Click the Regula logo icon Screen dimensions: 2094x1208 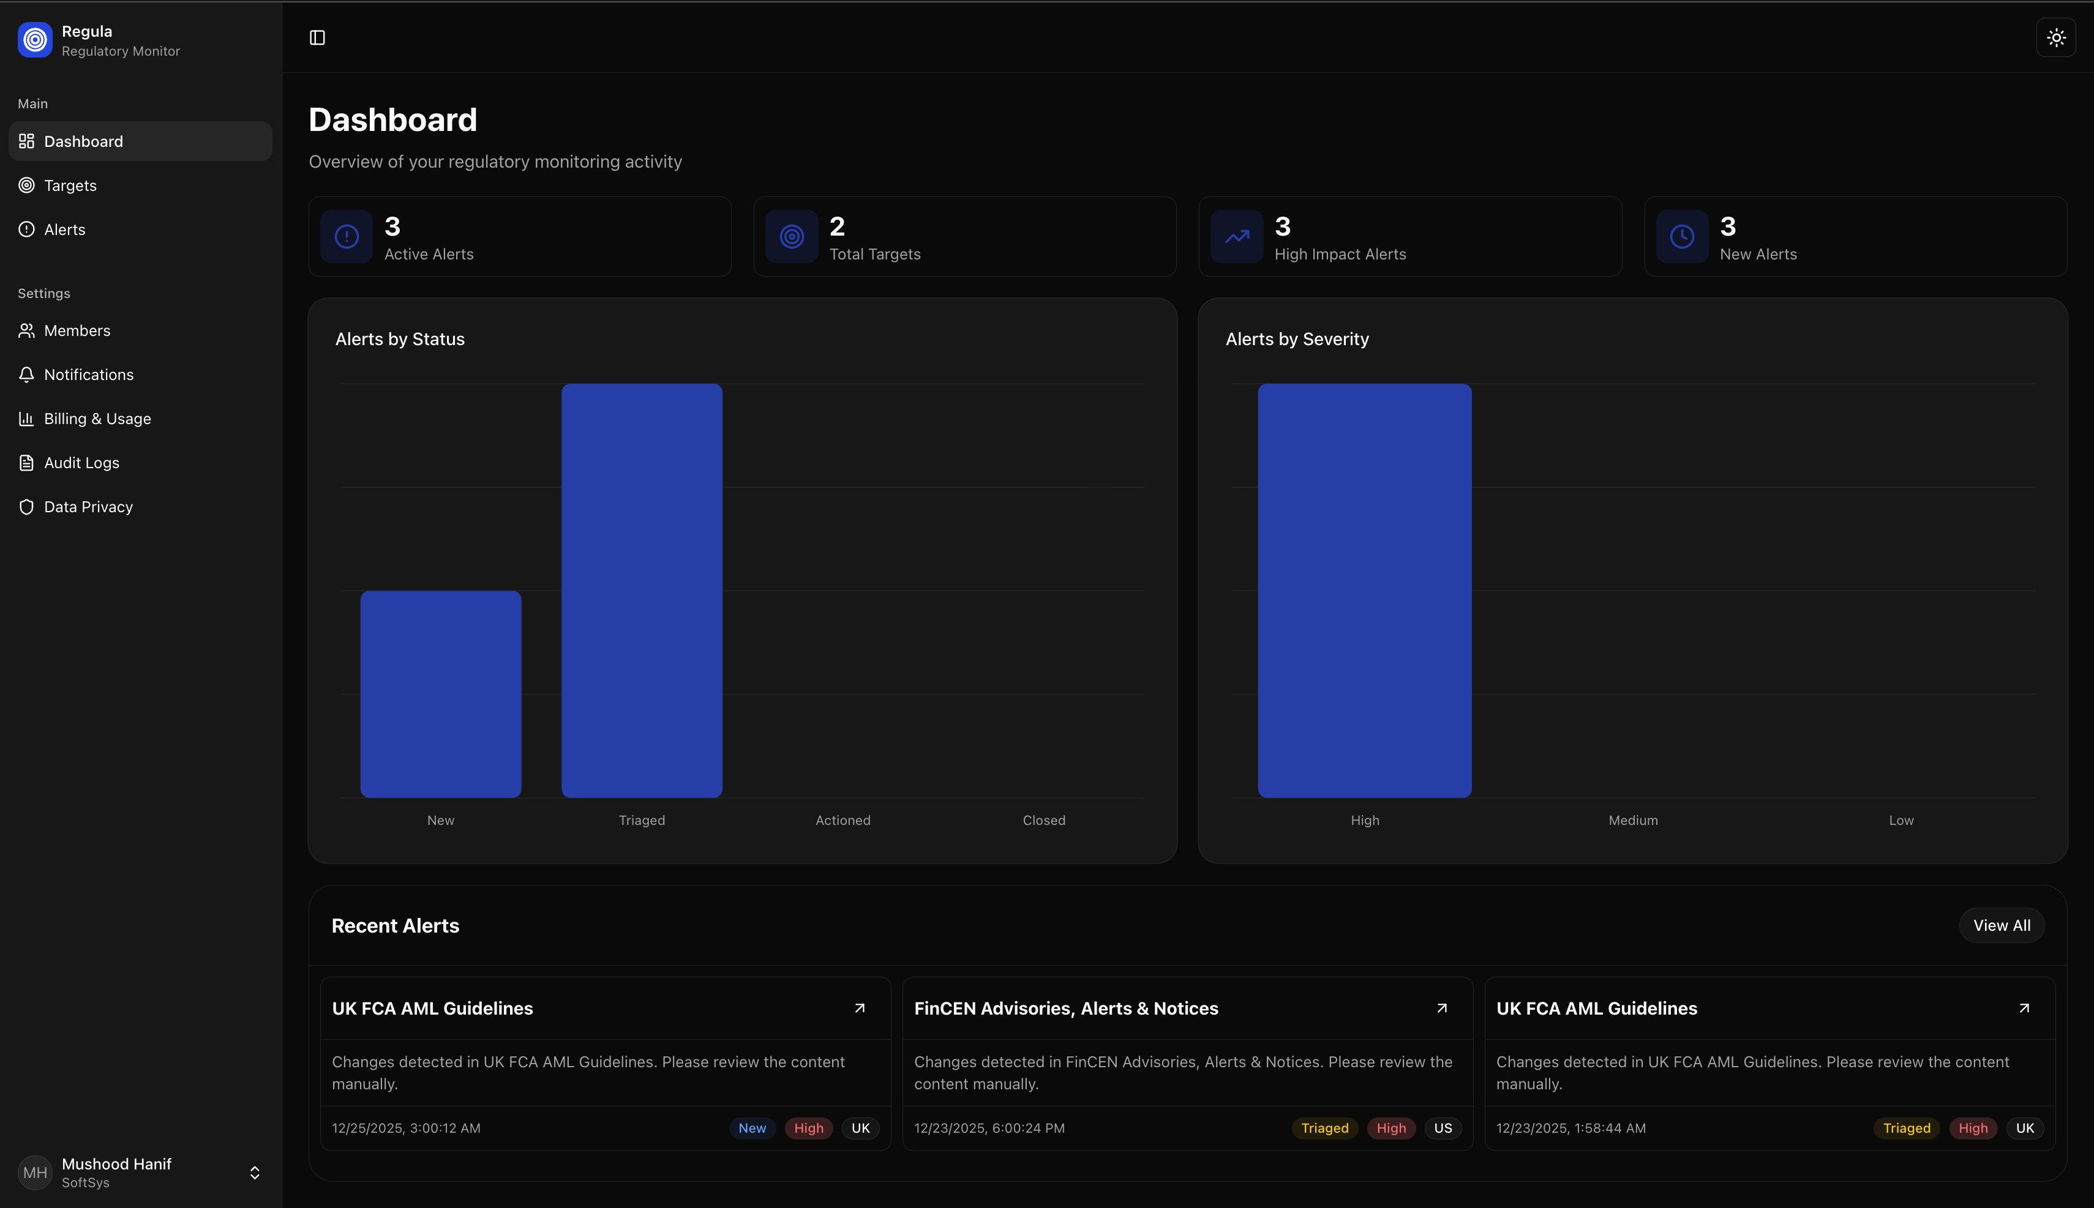click(35, 40)
